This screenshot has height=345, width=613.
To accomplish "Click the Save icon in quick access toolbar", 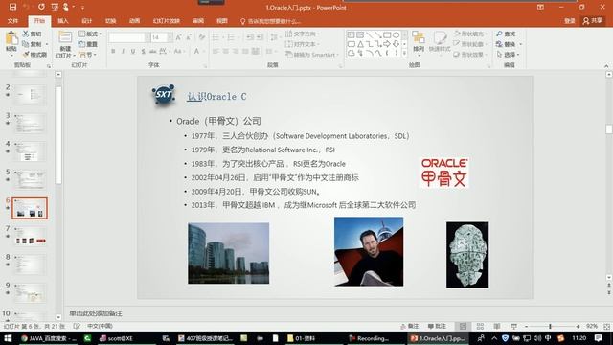I will (12, 7).
